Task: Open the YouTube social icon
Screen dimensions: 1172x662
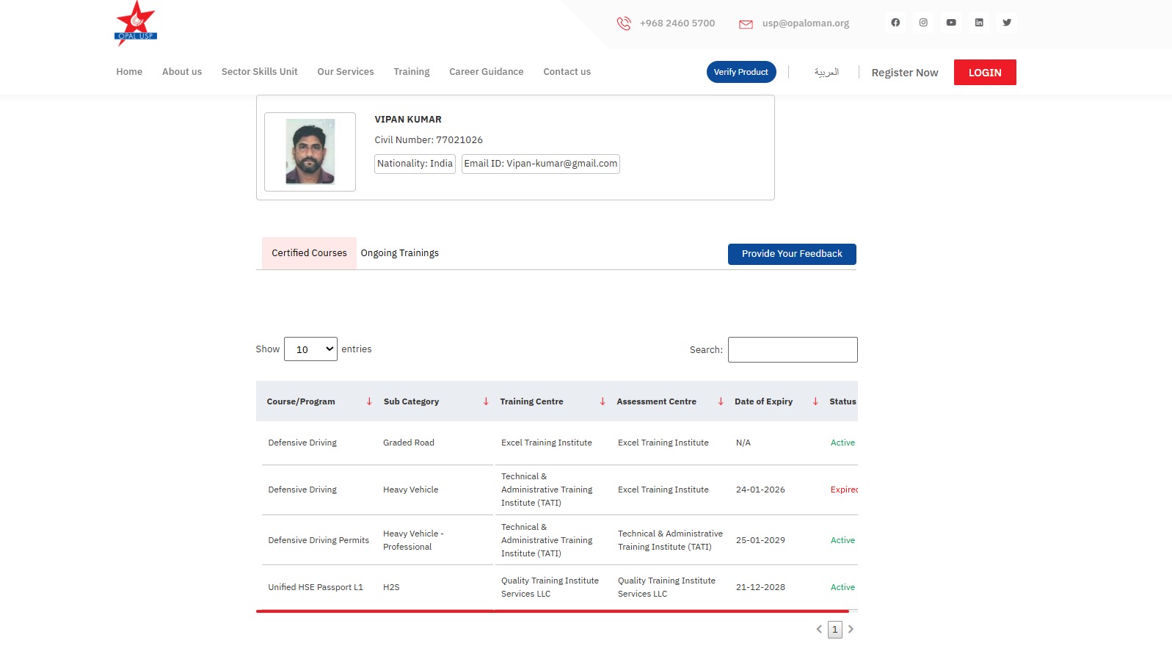Action: [x=951, y=23]
